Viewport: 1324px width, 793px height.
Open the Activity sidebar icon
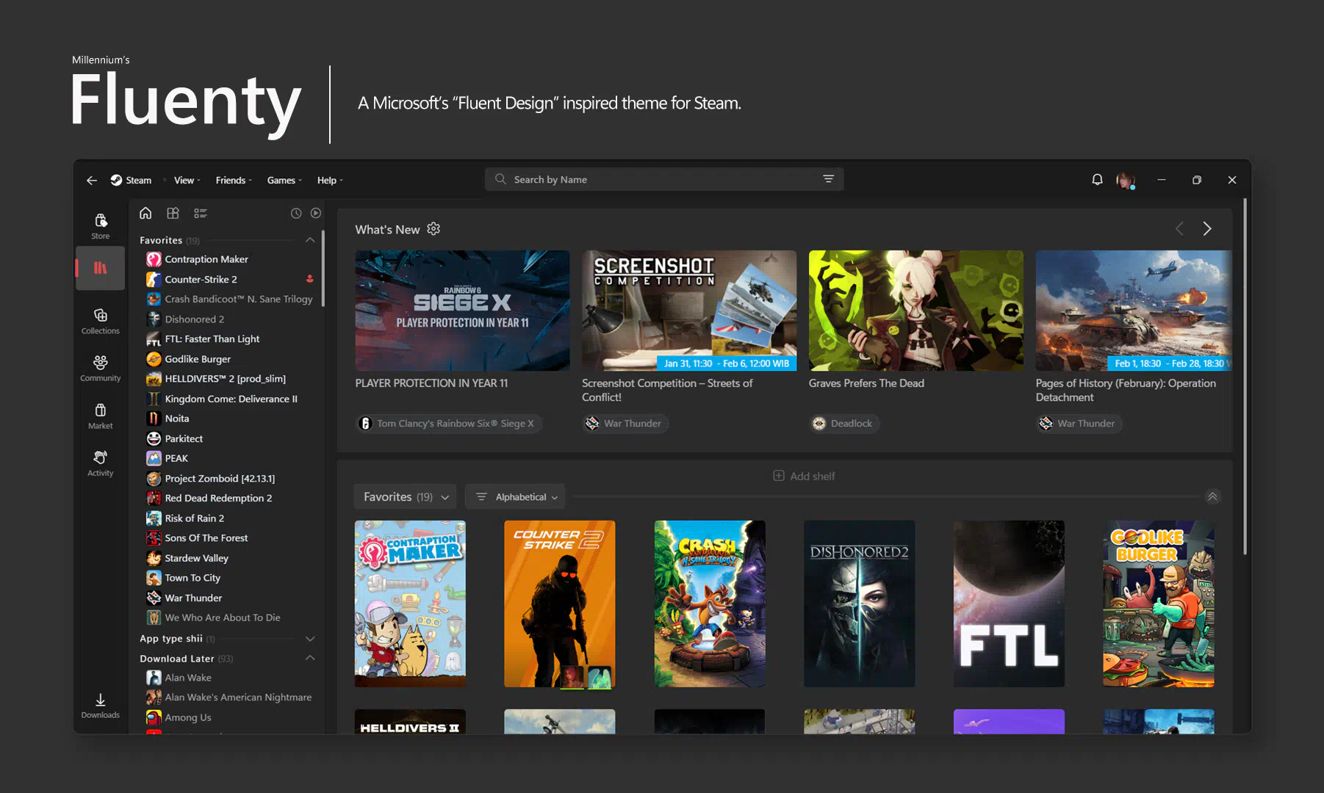pos(101,463)
